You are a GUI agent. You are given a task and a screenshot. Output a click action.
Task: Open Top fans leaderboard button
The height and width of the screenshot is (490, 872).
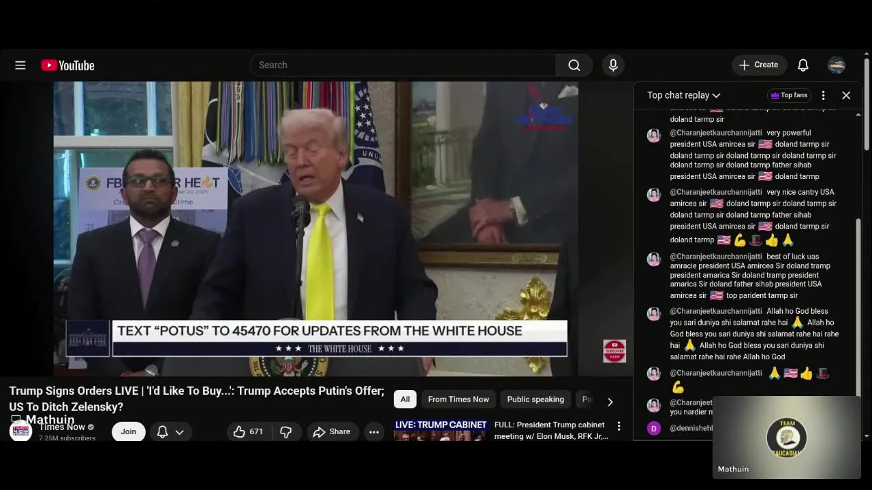[789, 95]
